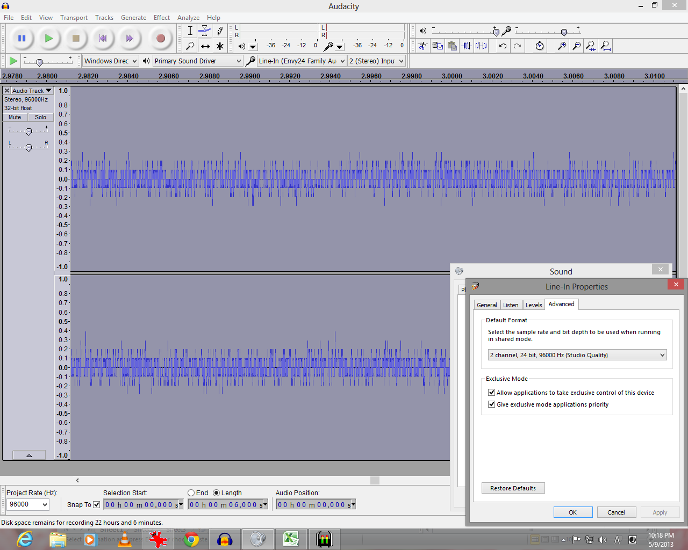688x550 pixels.
Task: Click Silence audio selection icon
Action: click(x=481, y=46)
